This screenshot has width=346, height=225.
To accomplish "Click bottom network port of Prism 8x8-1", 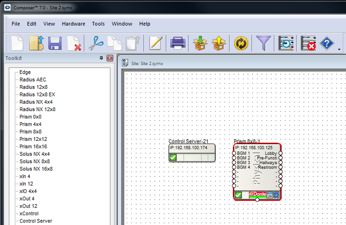I will tap(257, 200).
